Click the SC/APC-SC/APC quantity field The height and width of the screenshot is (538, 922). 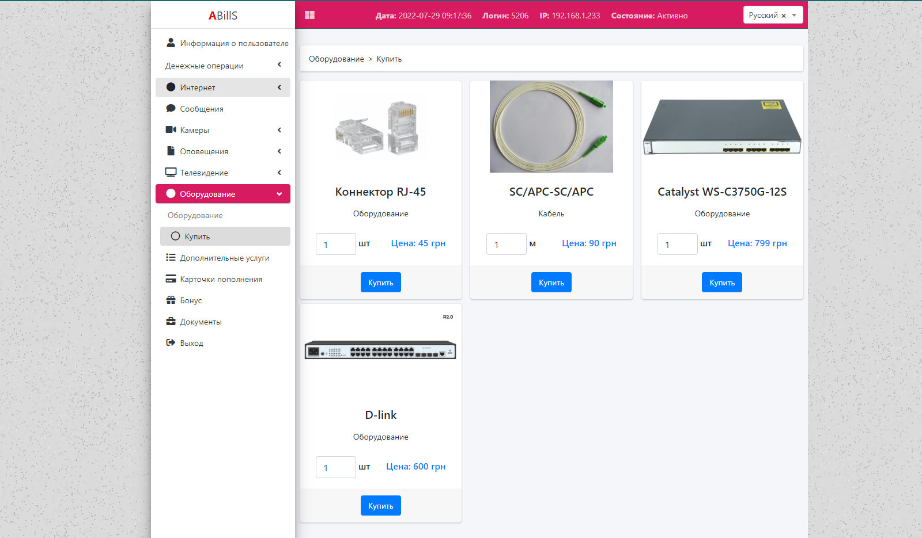pyautogui.click(x=506, y=244)
